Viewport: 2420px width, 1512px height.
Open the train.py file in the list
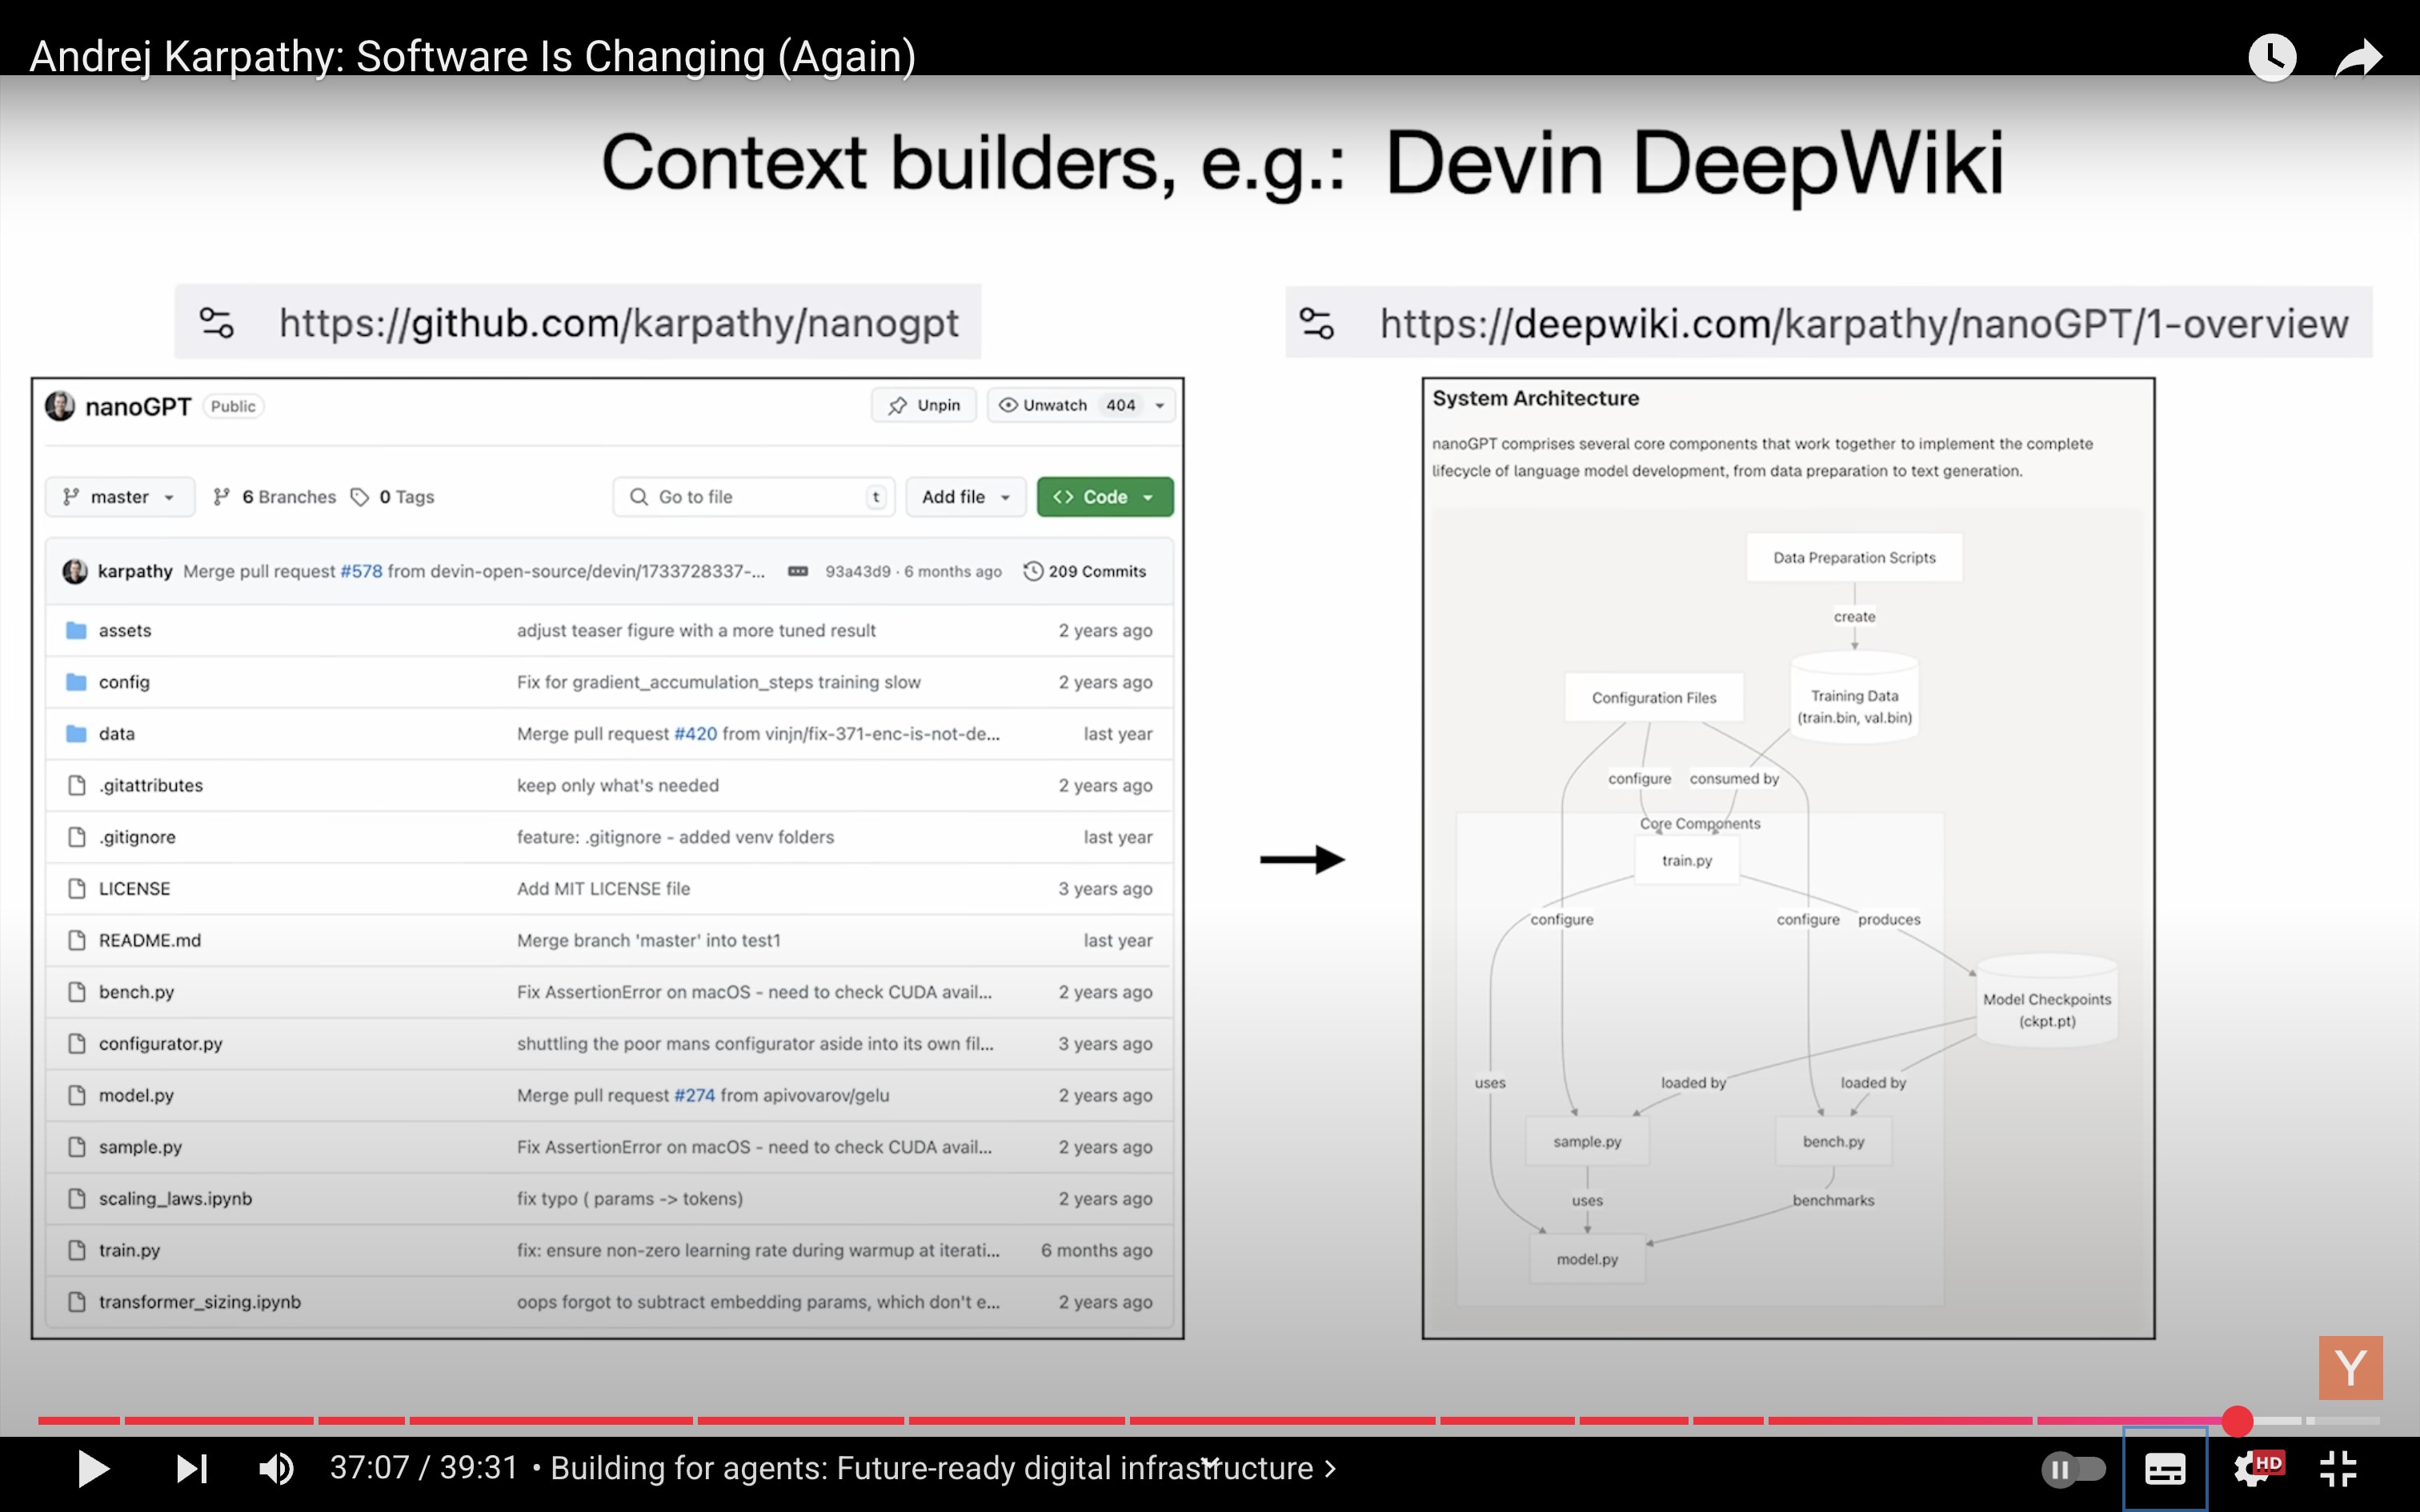[x=129, y=1250]
